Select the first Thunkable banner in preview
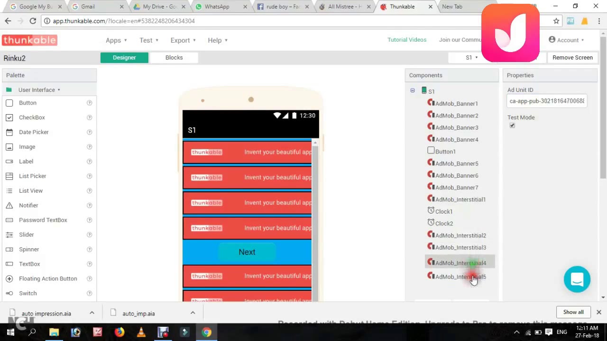This screenshot has width=607, height=341. (247, 152)
